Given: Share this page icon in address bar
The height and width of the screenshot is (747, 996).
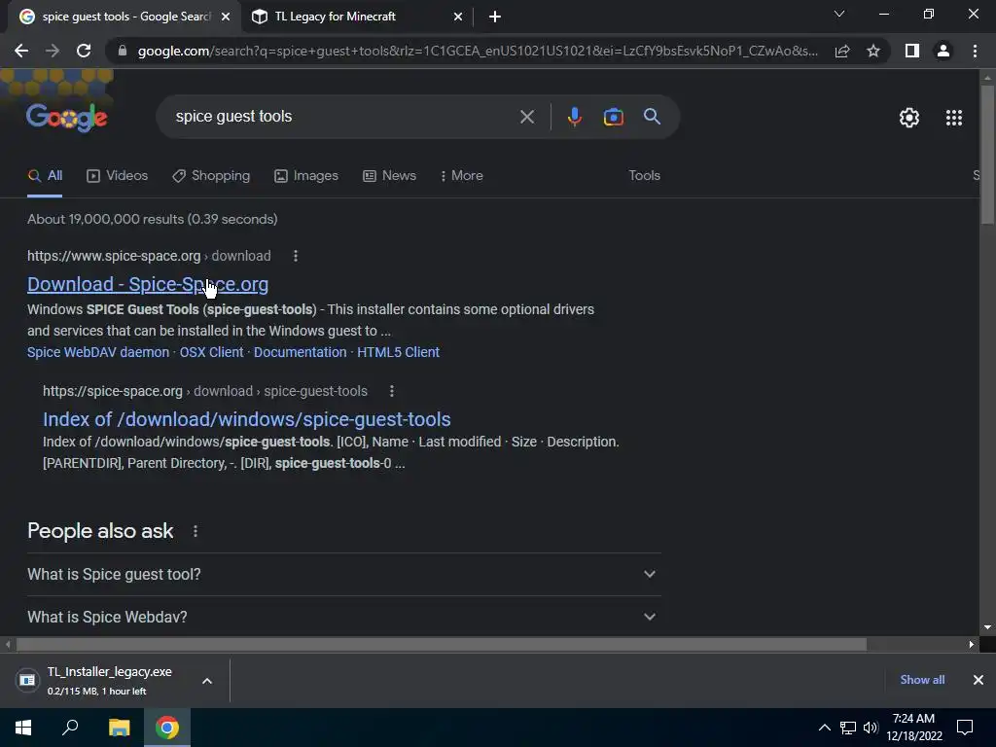Looking at the screenshot, I should pos(842,51).
